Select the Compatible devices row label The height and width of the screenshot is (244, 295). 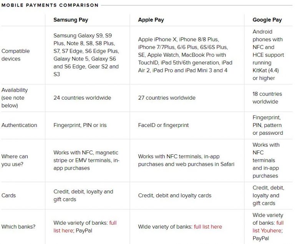tap(16, 55)
